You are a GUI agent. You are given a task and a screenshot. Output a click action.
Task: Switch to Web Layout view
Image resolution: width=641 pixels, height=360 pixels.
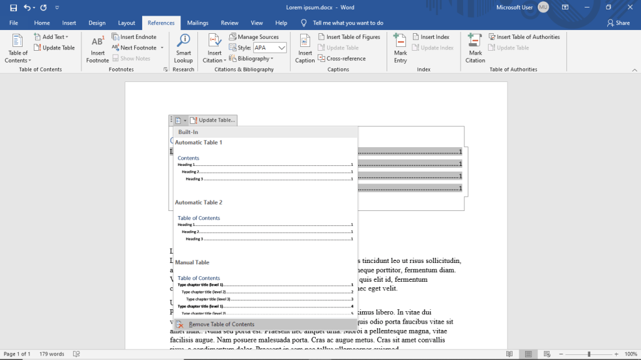pyautogui.click(x=547, y=354)
